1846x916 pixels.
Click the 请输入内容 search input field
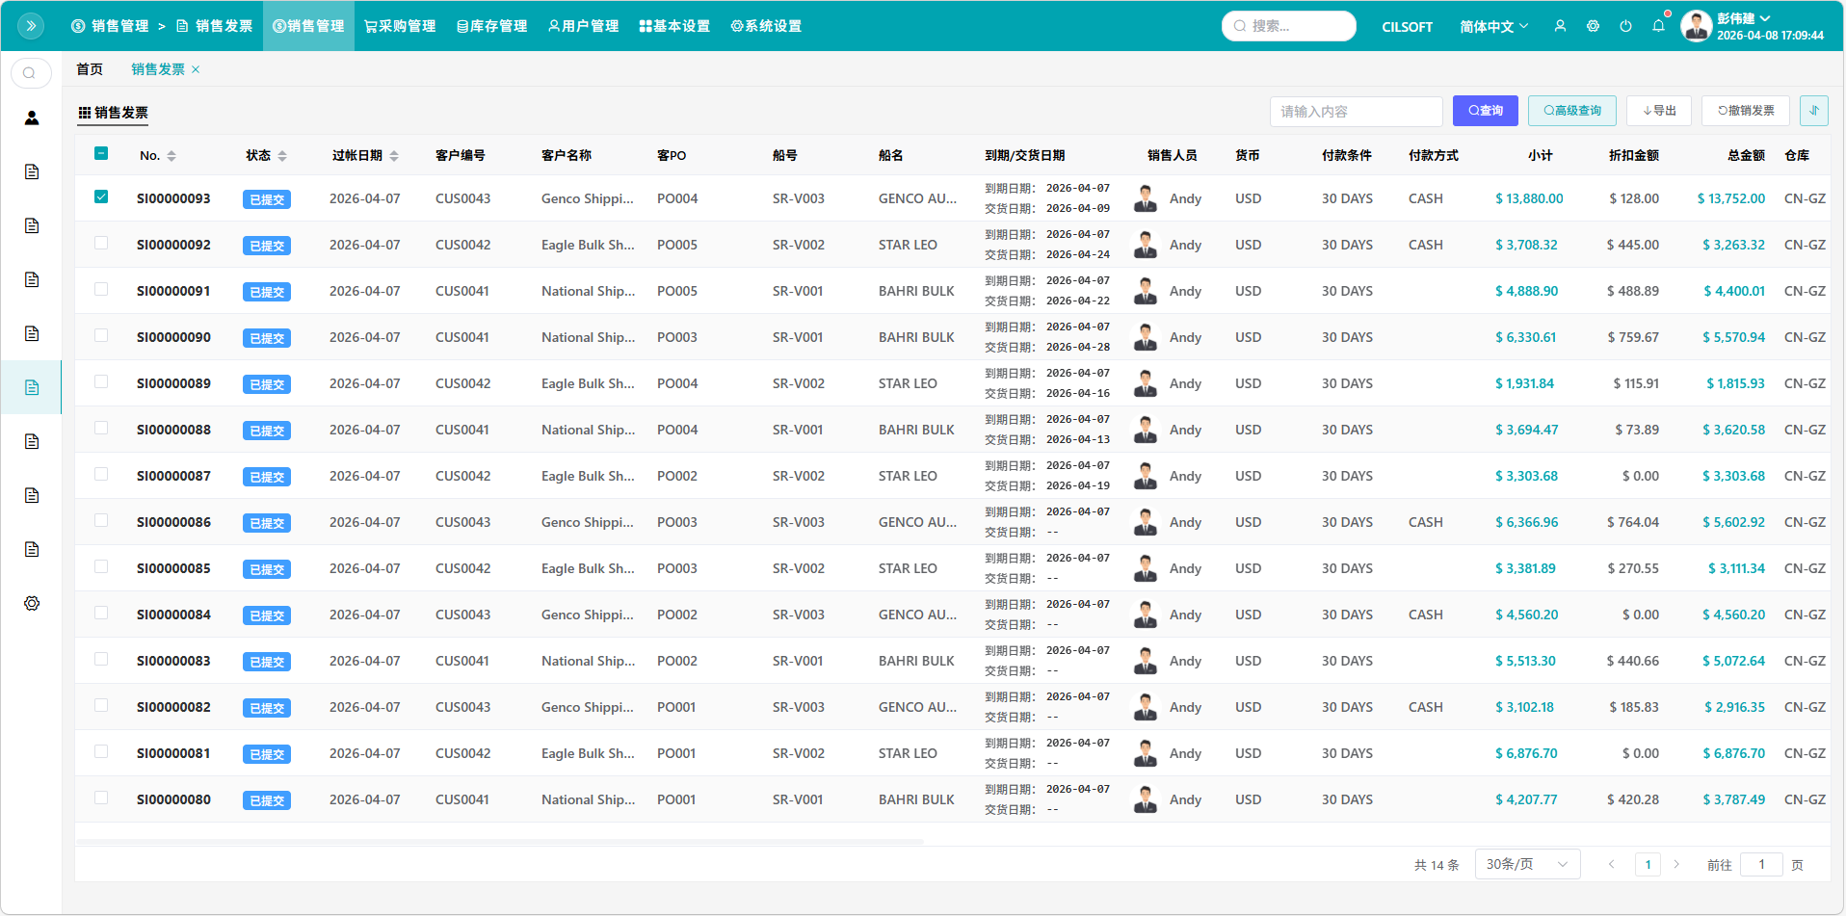[x=1356, y=112]
